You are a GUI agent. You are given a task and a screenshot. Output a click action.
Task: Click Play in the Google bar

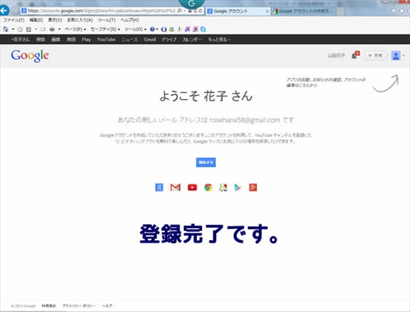[x=86, y=39]
